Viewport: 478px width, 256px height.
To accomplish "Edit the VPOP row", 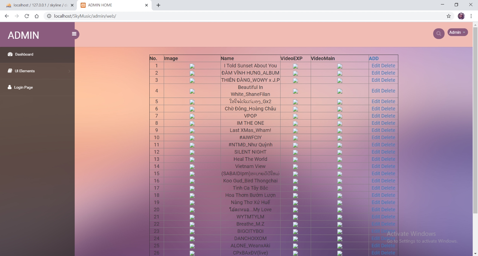I will point(376,116).
